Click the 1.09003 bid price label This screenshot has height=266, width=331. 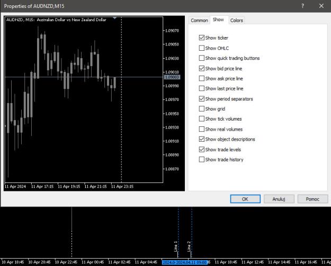point(172,77)
